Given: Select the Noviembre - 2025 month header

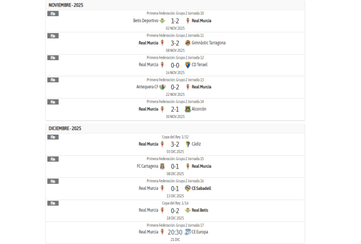Looking at the screenshot, I should pos(66,5).
